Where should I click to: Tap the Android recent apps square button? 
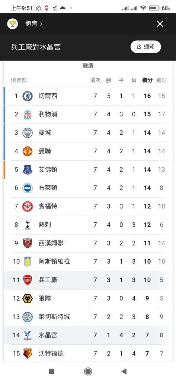coord(52,371)
